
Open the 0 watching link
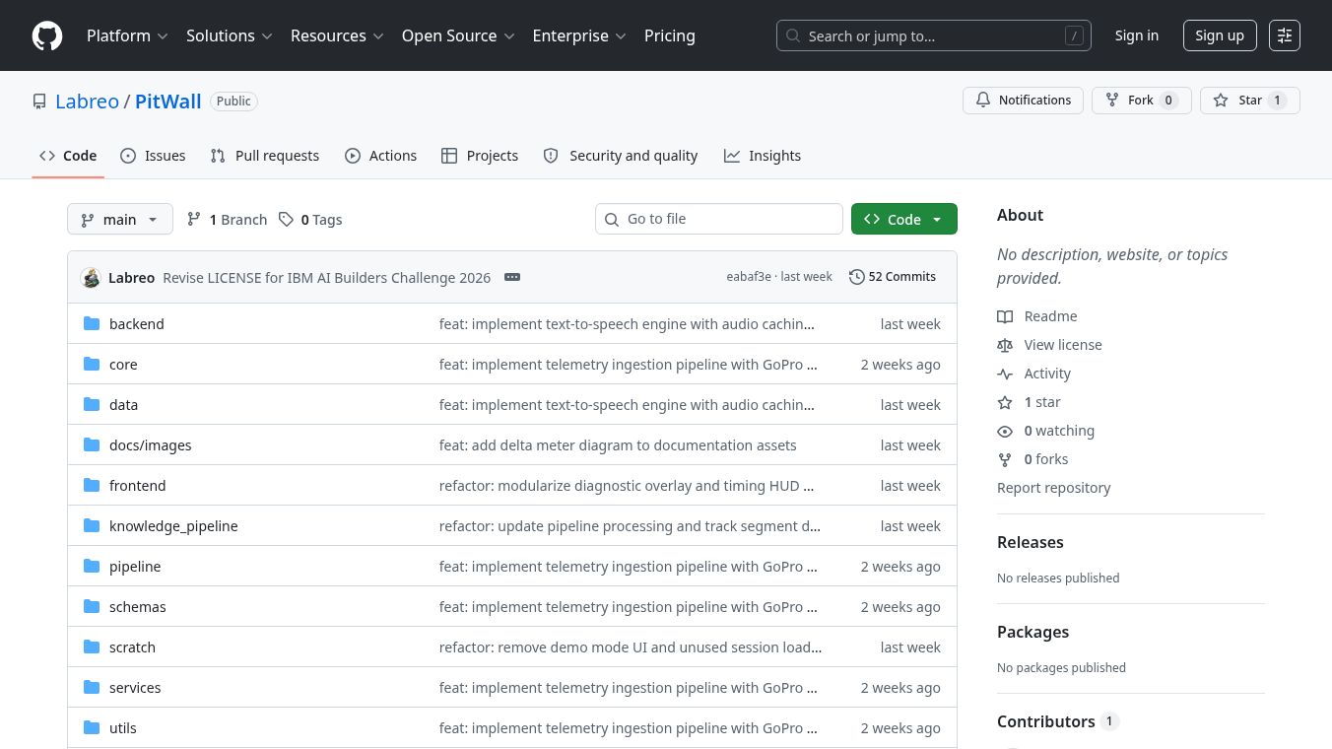(1059, 431)
